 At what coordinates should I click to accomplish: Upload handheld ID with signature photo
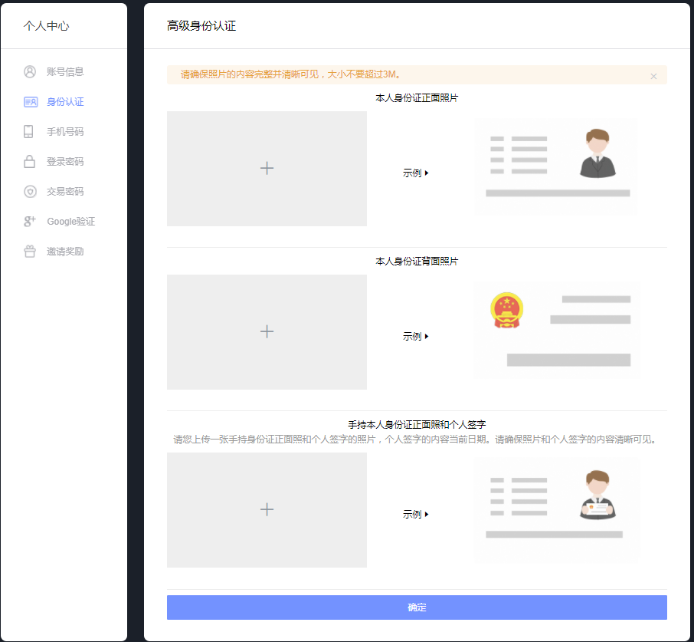pos(267,510)
